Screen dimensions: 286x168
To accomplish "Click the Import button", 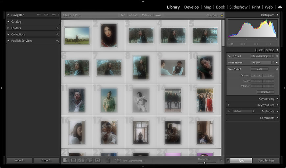I will pos(19,160).
